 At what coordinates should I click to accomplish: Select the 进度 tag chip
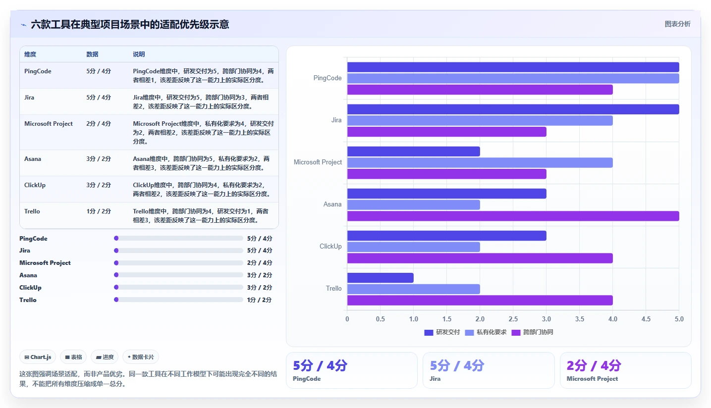tap(105, 357)
